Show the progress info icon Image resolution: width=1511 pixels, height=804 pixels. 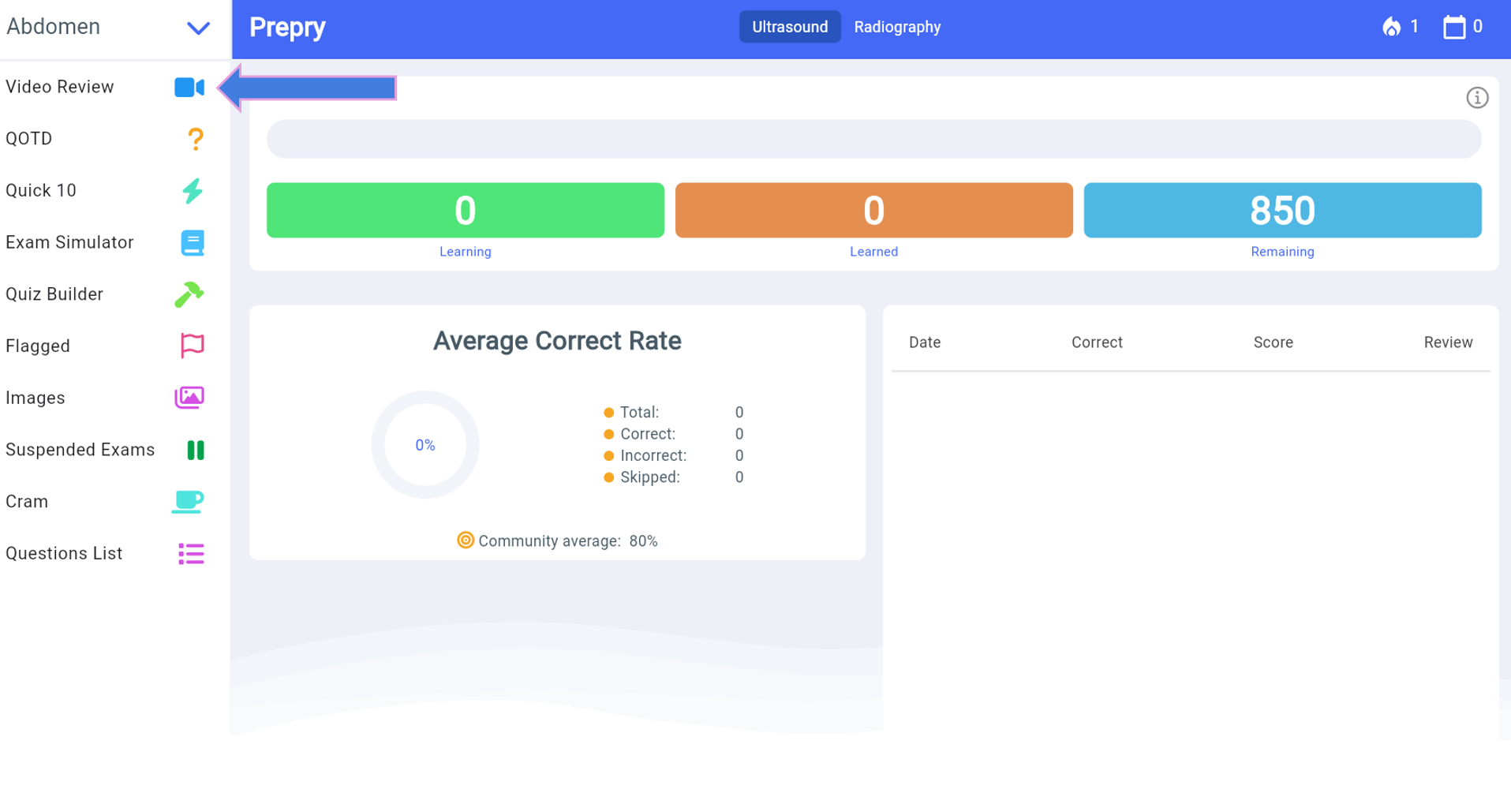(x=1477, y=98)
